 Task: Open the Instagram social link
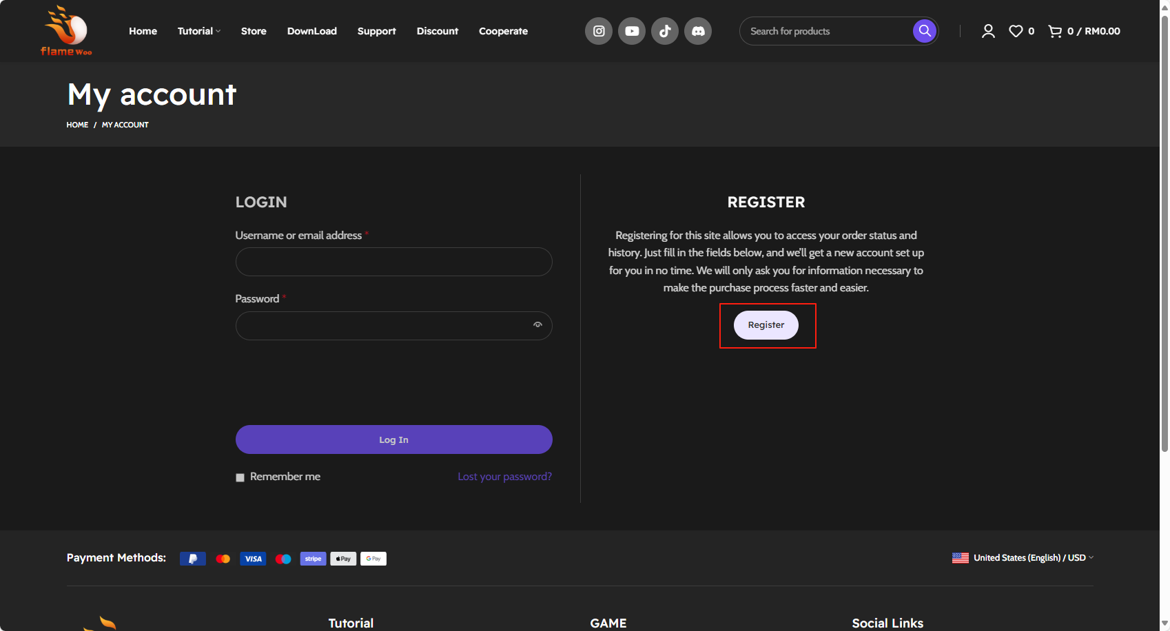coord(599,31)
